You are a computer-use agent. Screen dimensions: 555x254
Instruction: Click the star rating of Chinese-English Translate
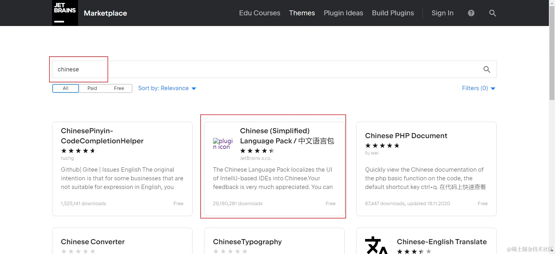(x=414, y=251)
